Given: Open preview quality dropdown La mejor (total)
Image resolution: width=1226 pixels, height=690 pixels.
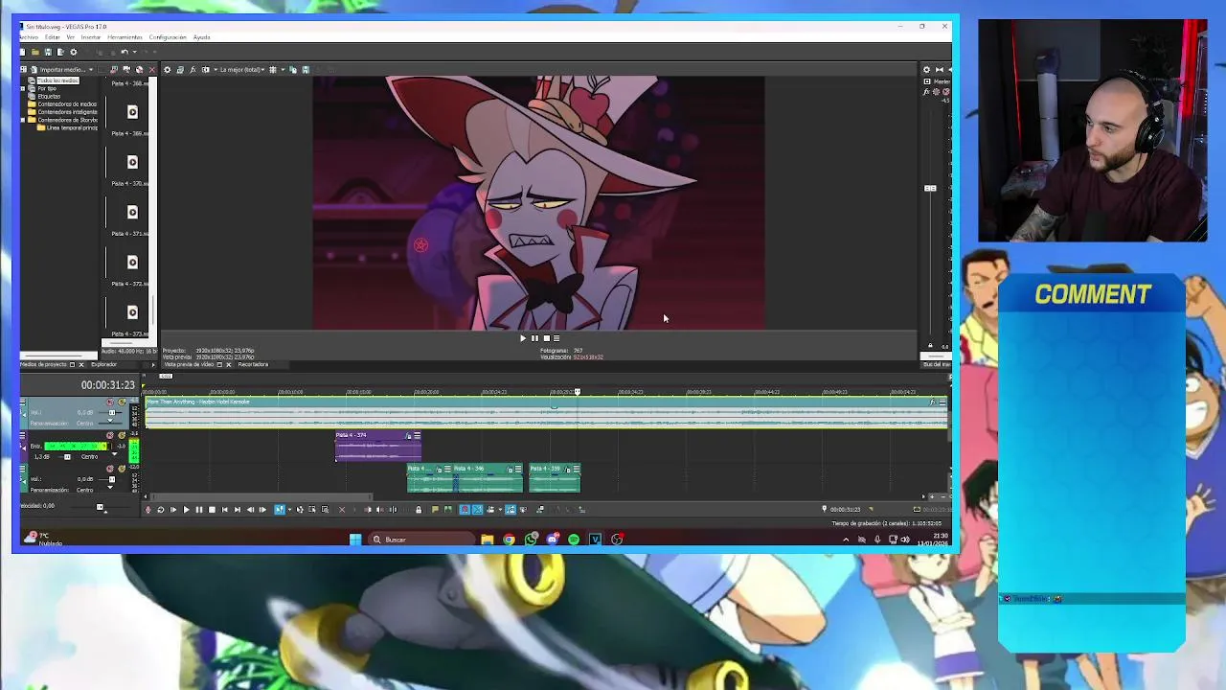Looking at the screenshot, I should [242, 70].
